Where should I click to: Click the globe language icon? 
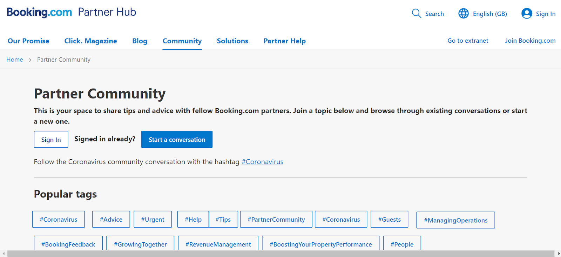(x=464, y=14)
